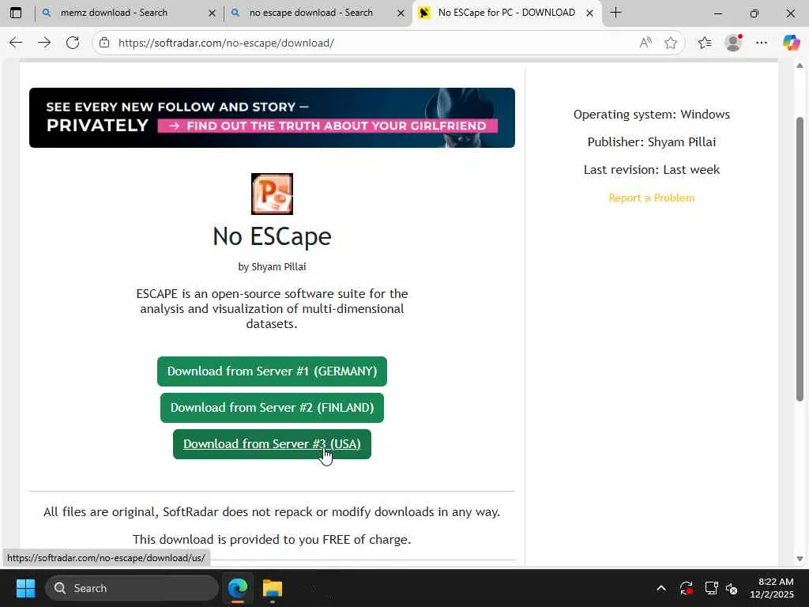The width and height of the screenshot is (809, 607).
Task: Download from Server #3 (USA)
Action: pos(272,444)
